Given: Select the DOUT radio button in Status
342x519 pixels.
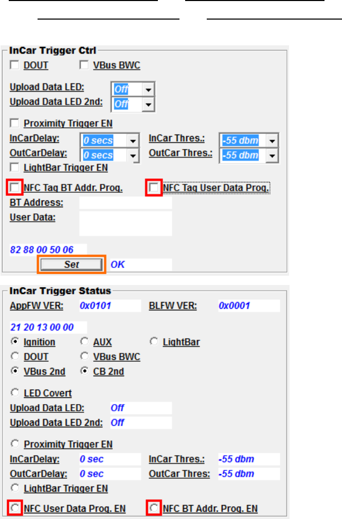Looking at the screenshot, I should click(15, 356).
